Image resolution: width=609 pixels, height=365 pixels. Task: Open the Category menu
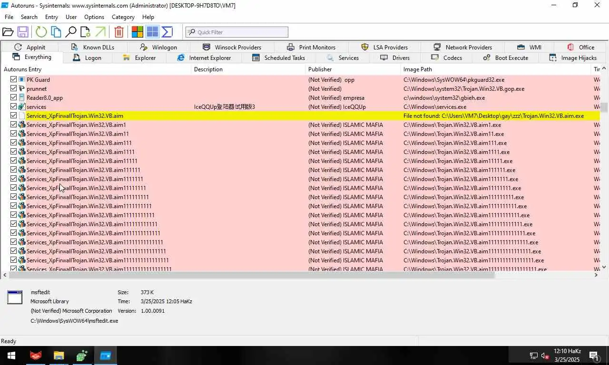pyautogui.click(x=123, y=17)
